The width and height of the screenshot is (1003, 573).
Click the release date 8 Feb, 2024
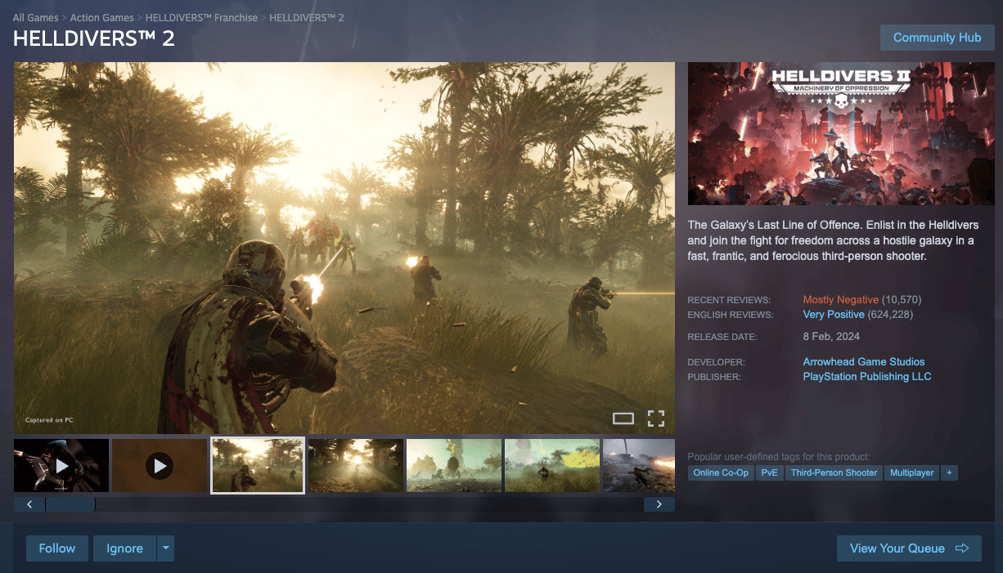click(x=831, y=337)
